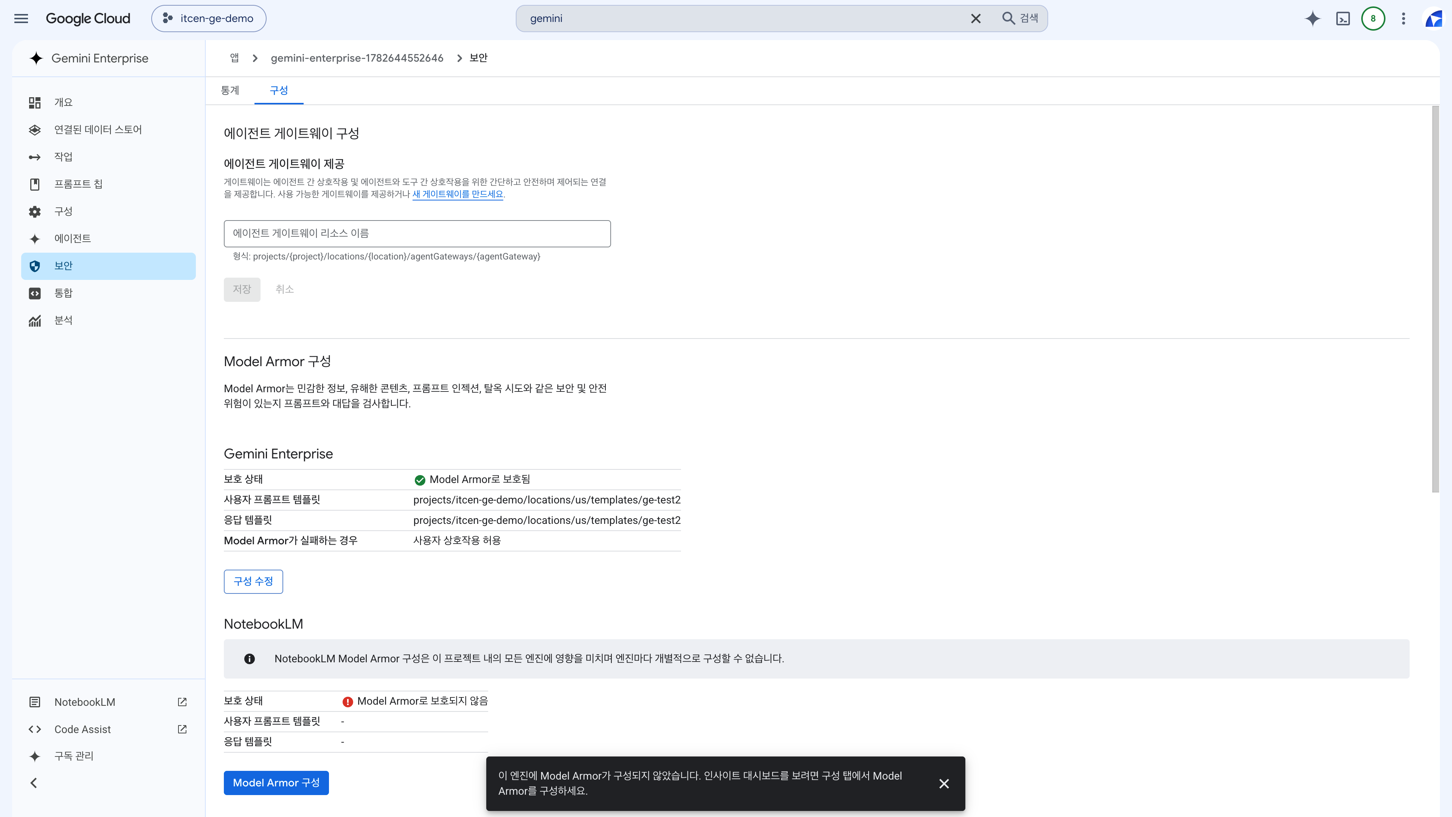This screenshot has width=1452, height=817.
Task: Dismiss the Model Armor notification toast
Action: click(x=944, y=784)
